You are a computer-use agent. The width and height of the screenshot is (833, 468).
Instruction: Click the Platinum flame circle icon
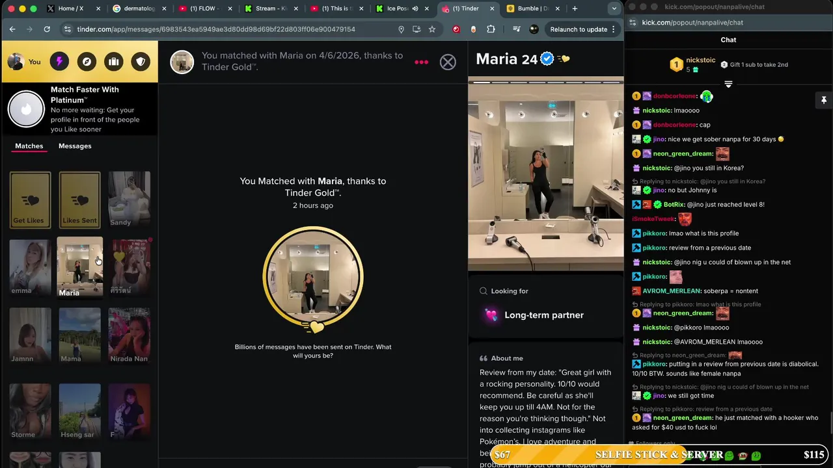pos(26,109)
